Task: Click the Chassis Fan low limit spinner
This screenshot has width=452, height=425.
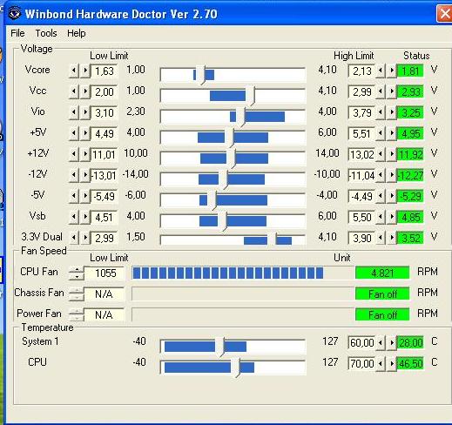Action: click(77, 293)
